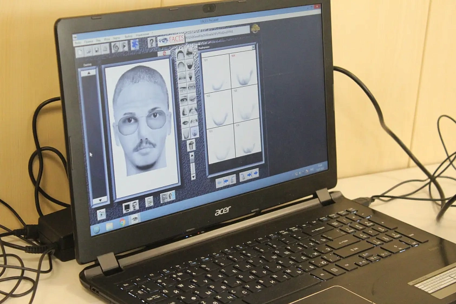456x304 pixels.
Task: Click the vertical slider below the trash icon
Action: pos(192,165)
